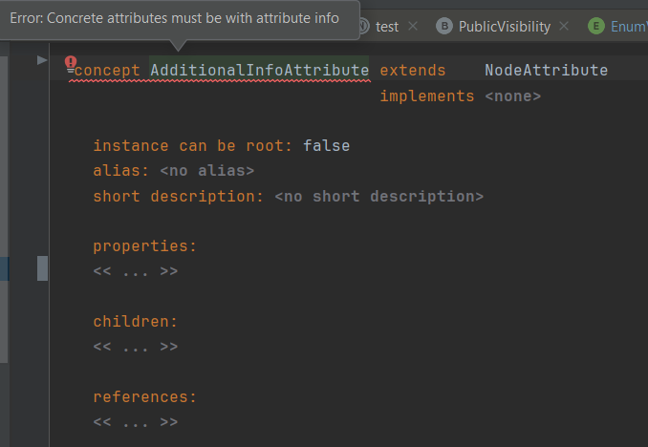
Task: Close the PublicVisibility tab
Action: pyautogui.click(x=565, y=27)
